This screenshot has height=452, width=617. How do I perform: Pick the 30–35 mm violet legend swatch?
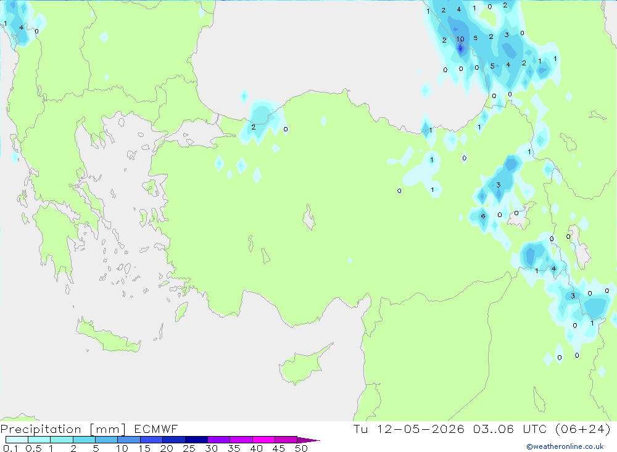tap(218, 440)
